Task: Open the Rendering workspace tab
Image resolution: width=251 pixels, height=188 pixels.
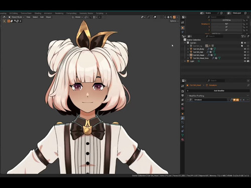Action: [59, 14]
